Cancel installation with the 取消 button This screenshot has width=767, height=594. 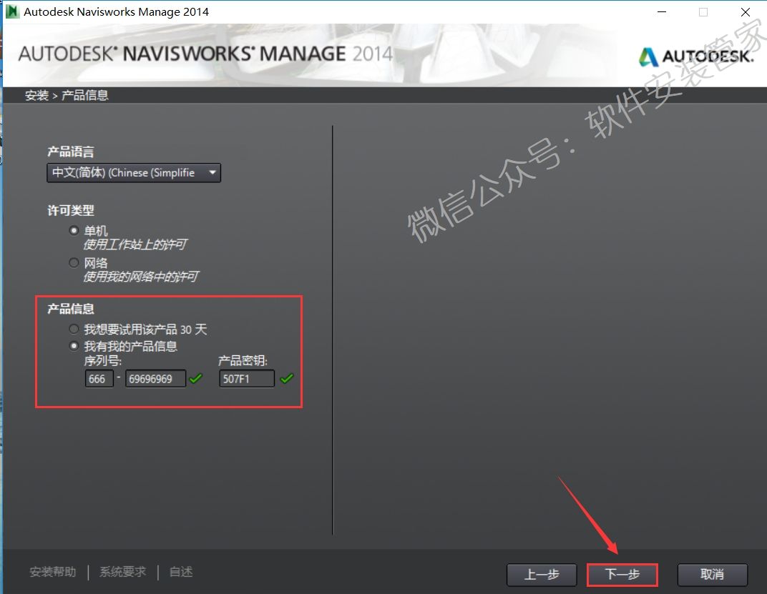(x=712, y=575)
